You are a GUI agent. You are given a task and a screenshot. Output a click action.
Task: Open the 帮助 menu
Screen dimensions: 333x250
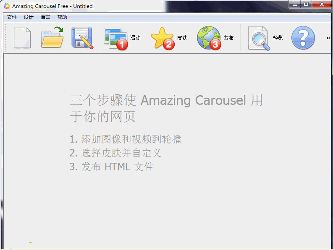coord(62,17)
